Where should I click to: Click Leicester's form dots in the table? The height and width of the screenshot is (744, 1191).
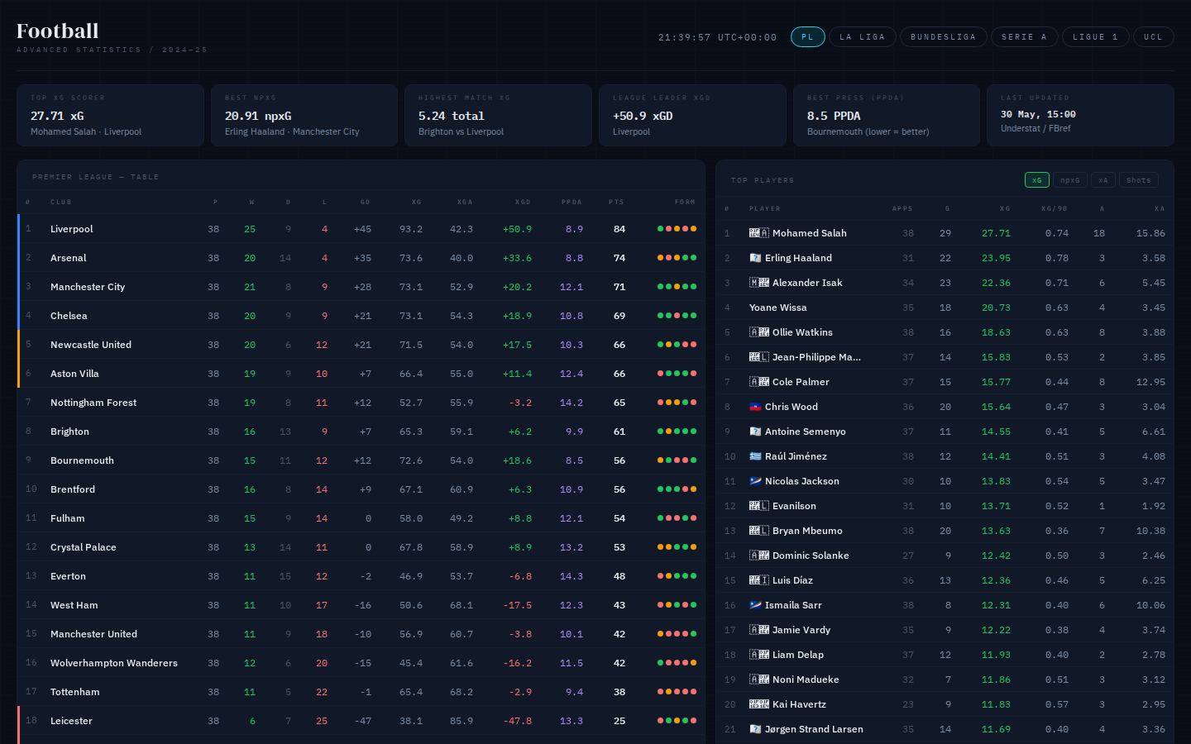(677, 721)
